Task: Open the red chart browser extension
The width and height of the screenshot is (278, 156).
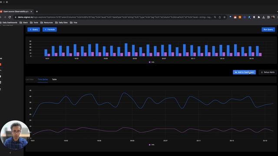Action: [235, 17]
